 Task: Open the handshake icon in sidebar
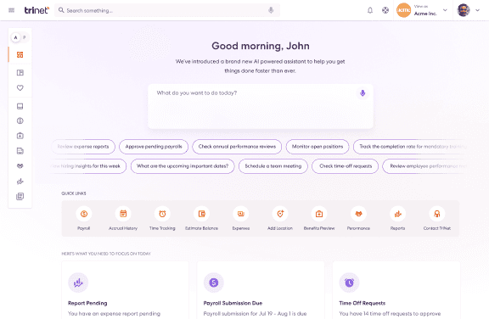(x=20, y=166)
